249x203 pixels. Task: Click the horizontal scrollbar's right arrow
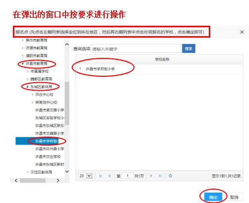pyautogui.click(x=58, y=180)
